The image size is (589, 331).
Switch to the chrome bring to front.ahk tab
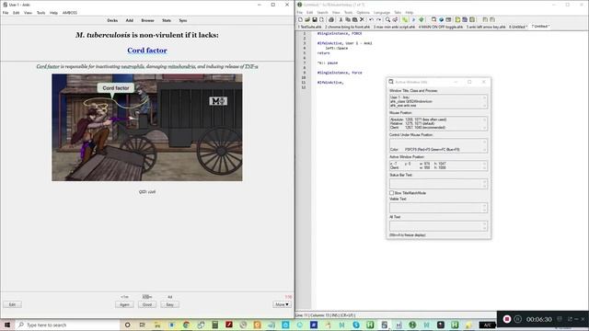pos(348,27)
